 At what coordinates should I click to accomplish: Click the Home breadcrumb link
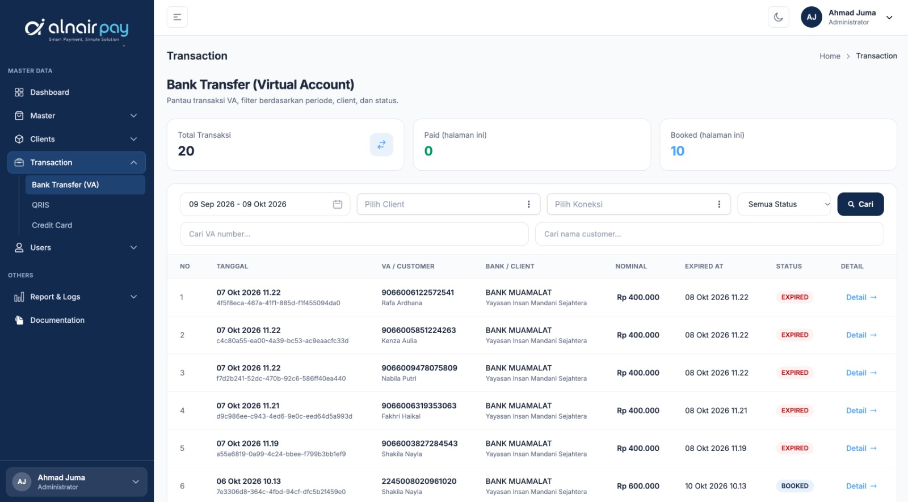pyautogui.click(x=830, y=56)
